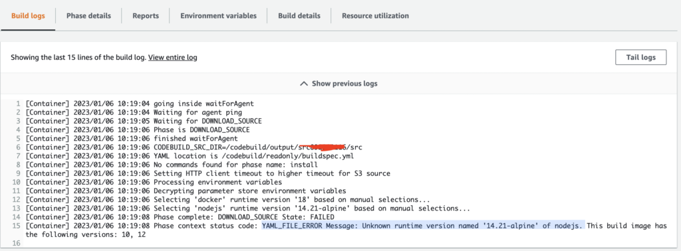Click the Tail logs button
The height and width of the screenshot is (251, 681).
640,57
